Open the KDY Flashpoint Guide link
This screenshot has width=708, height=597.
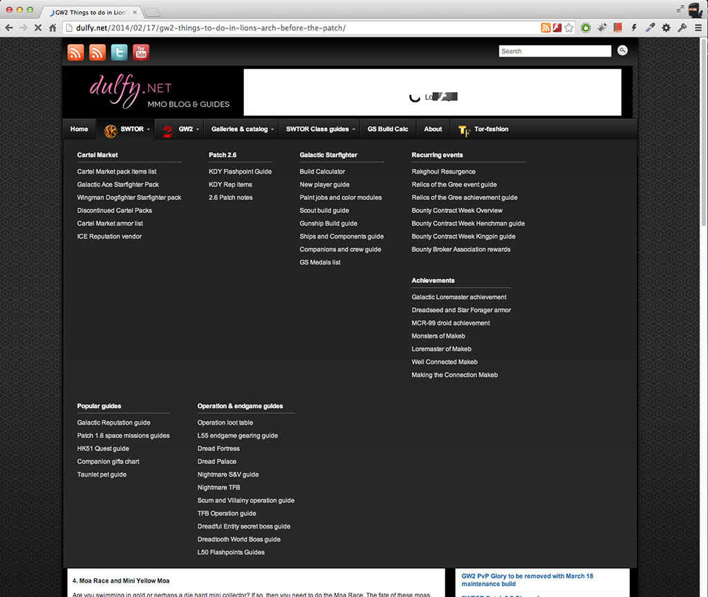coord(240,172)
